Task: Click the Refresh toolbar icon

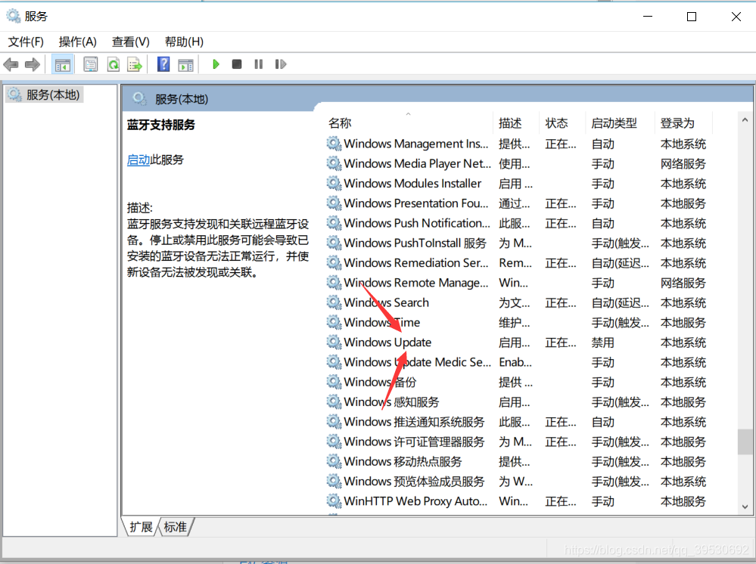Action: coord(114,64)
